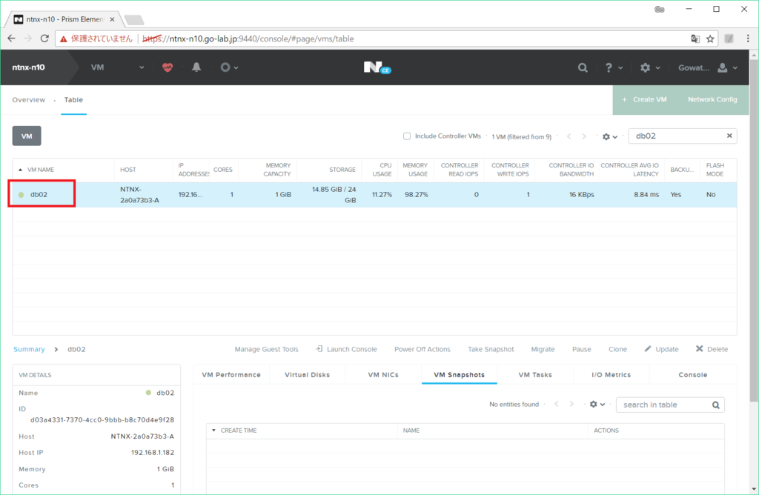Open VM table gear options
759x495 pixels.
pos(609,137)
